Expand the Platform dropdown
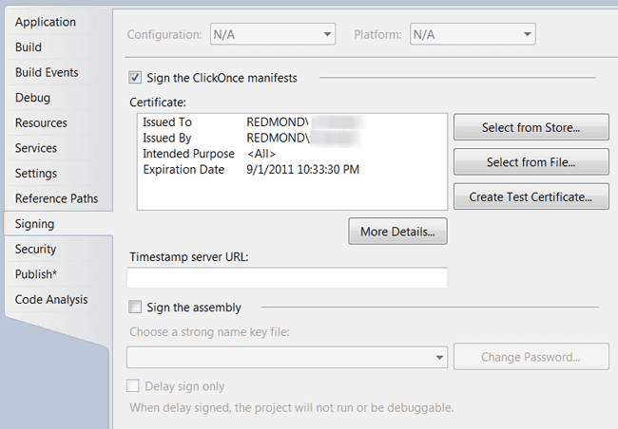 (x=473, y=34)
